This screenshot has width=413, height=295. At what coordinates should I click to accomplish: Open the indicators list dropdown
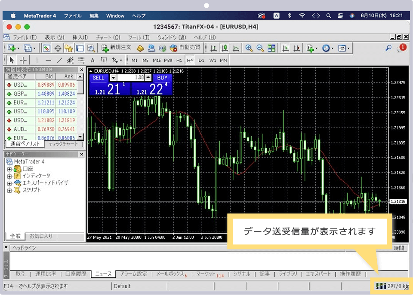[312, 48]
